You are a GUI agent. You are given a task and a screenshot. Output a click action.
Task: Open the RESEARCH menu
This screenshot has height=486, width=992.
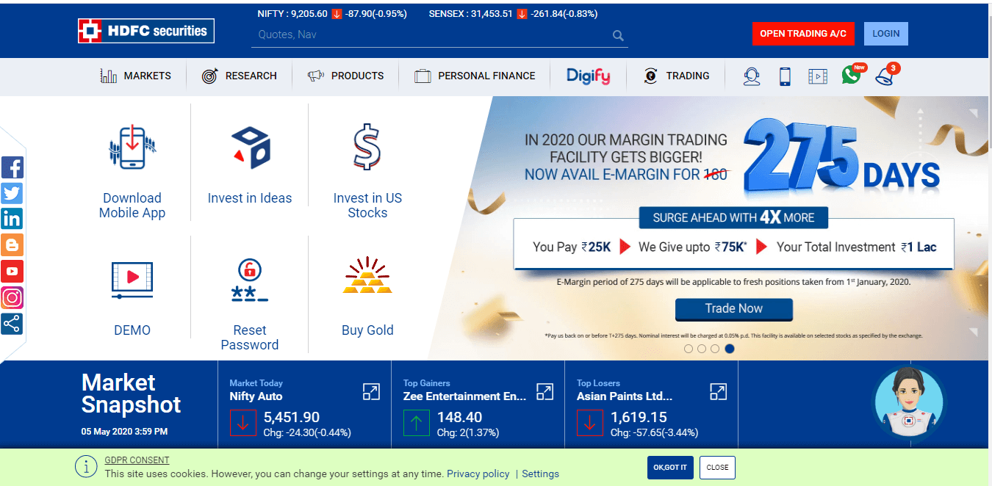coord(240,76)
